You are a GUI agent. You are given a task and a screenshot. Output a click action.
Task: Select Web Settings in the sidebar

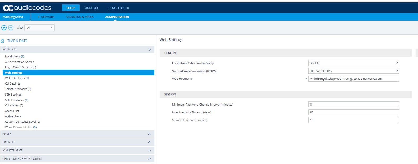(78, 73)
